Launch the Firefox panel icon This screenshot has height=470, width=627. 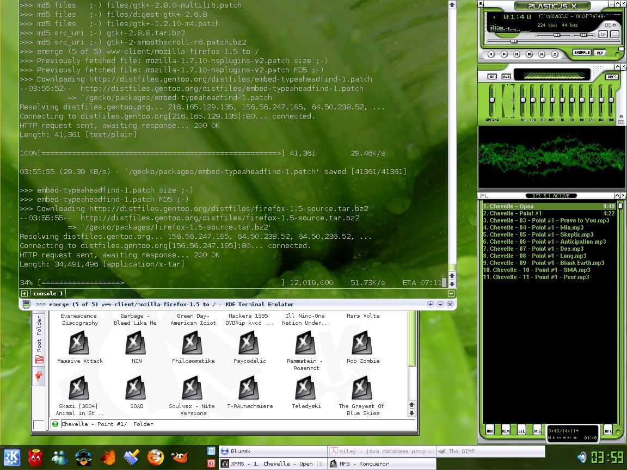coord(156,457)
